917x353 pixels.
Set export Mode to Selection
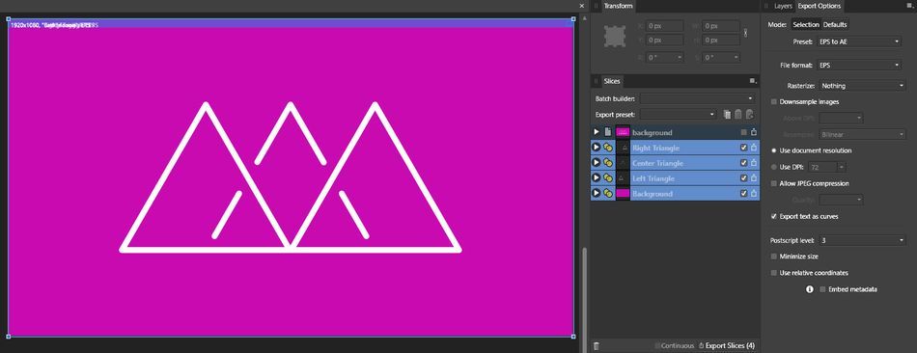806,24
